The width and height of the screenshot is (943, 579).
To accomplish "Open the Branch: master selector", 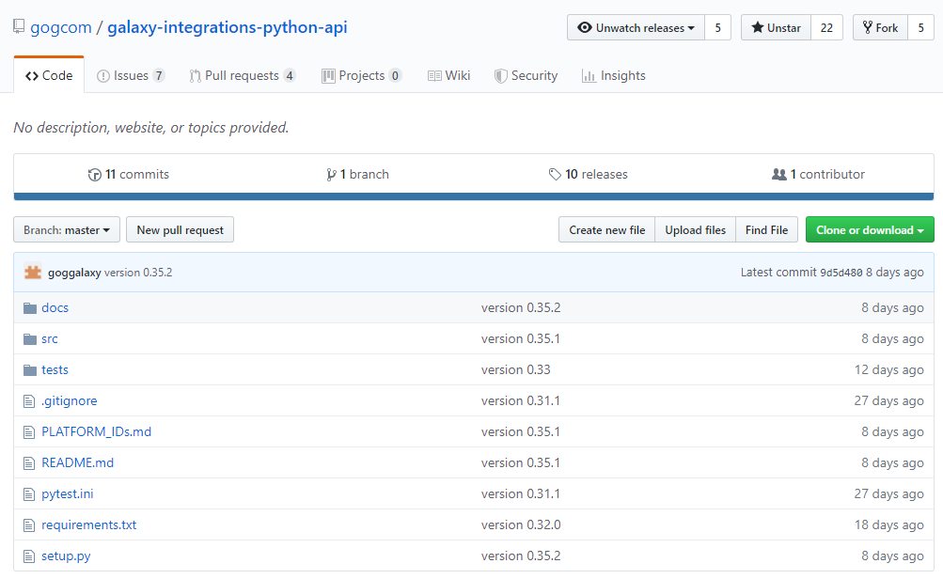I will tap(67, 229).
